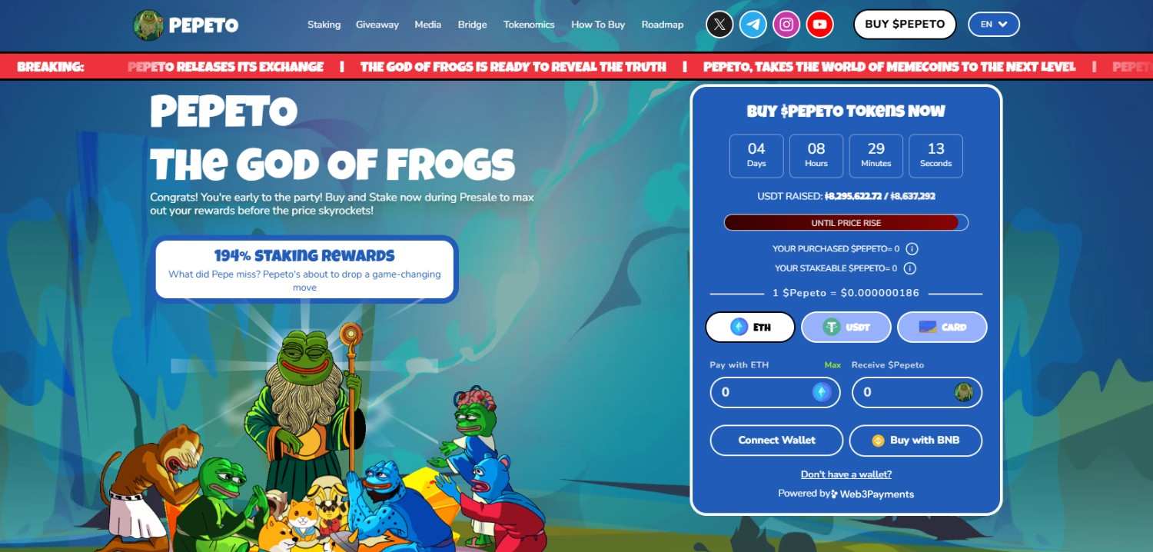This screenshot has height=552, width=1153.
Task: Open the How To Buy page
Action: pyautogui.click(x=598, y=25)
